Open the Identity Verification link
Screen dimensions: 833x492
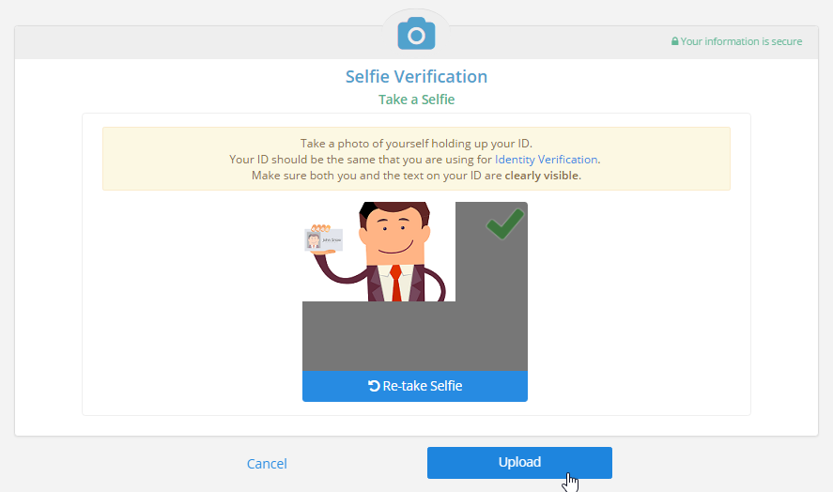546,160
